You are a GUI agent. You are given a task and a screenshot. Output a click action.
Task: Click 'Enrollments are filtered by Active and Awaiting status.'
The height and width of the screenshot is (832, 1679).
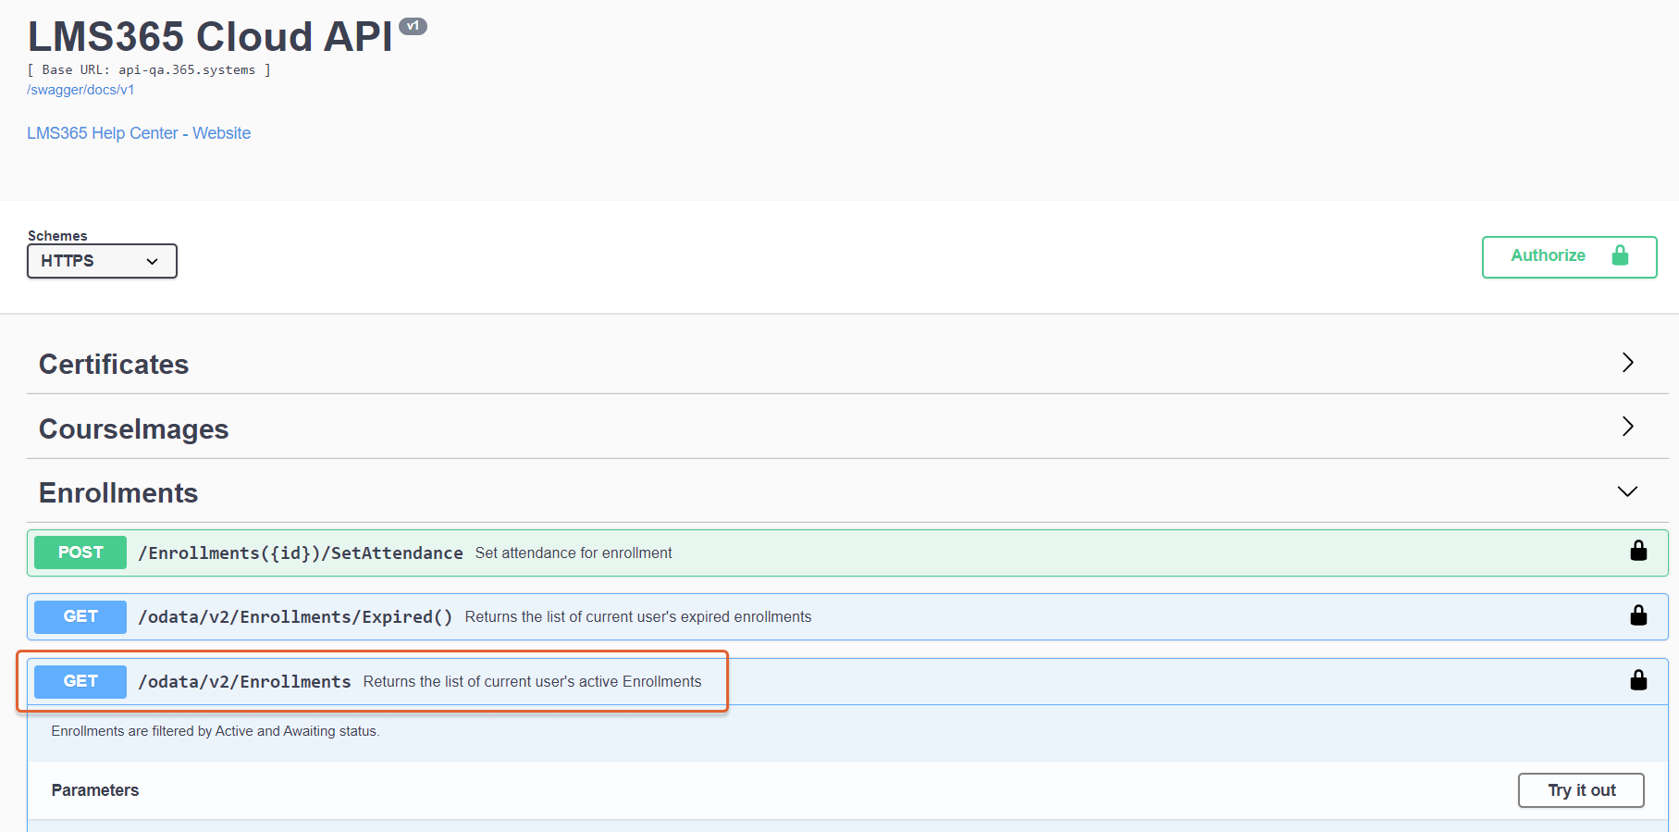coord(216,731)
